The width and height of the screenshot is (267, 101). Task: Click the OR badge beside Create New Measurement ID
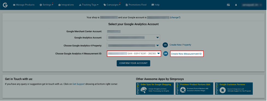[166, 54]
